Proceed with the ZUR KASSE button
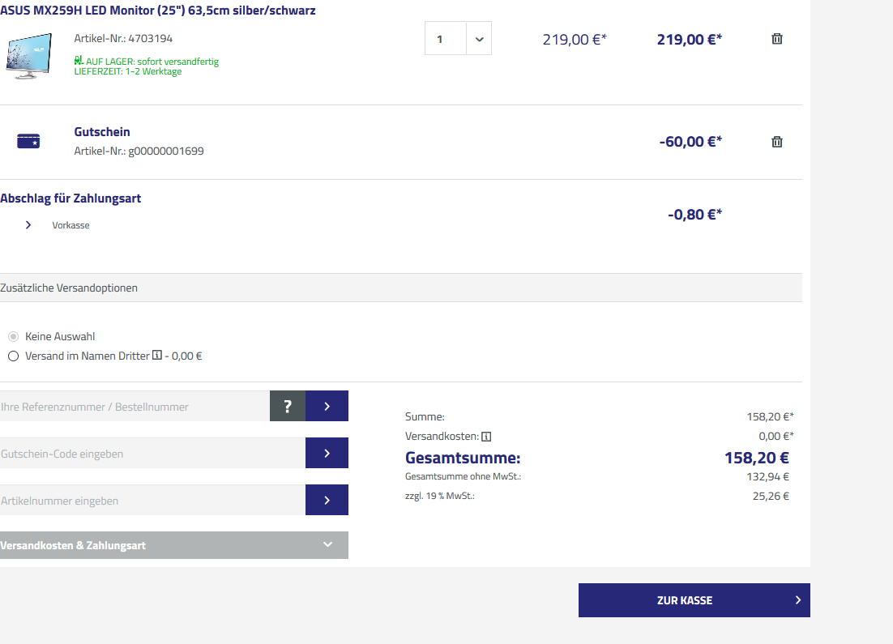Viewport: 893px width, 644px height. point(694,600)
